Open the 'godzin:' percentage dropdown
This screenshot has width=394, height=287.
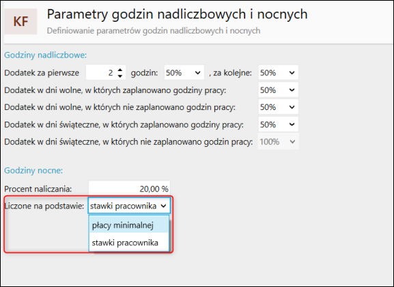[x=184, y=72]
